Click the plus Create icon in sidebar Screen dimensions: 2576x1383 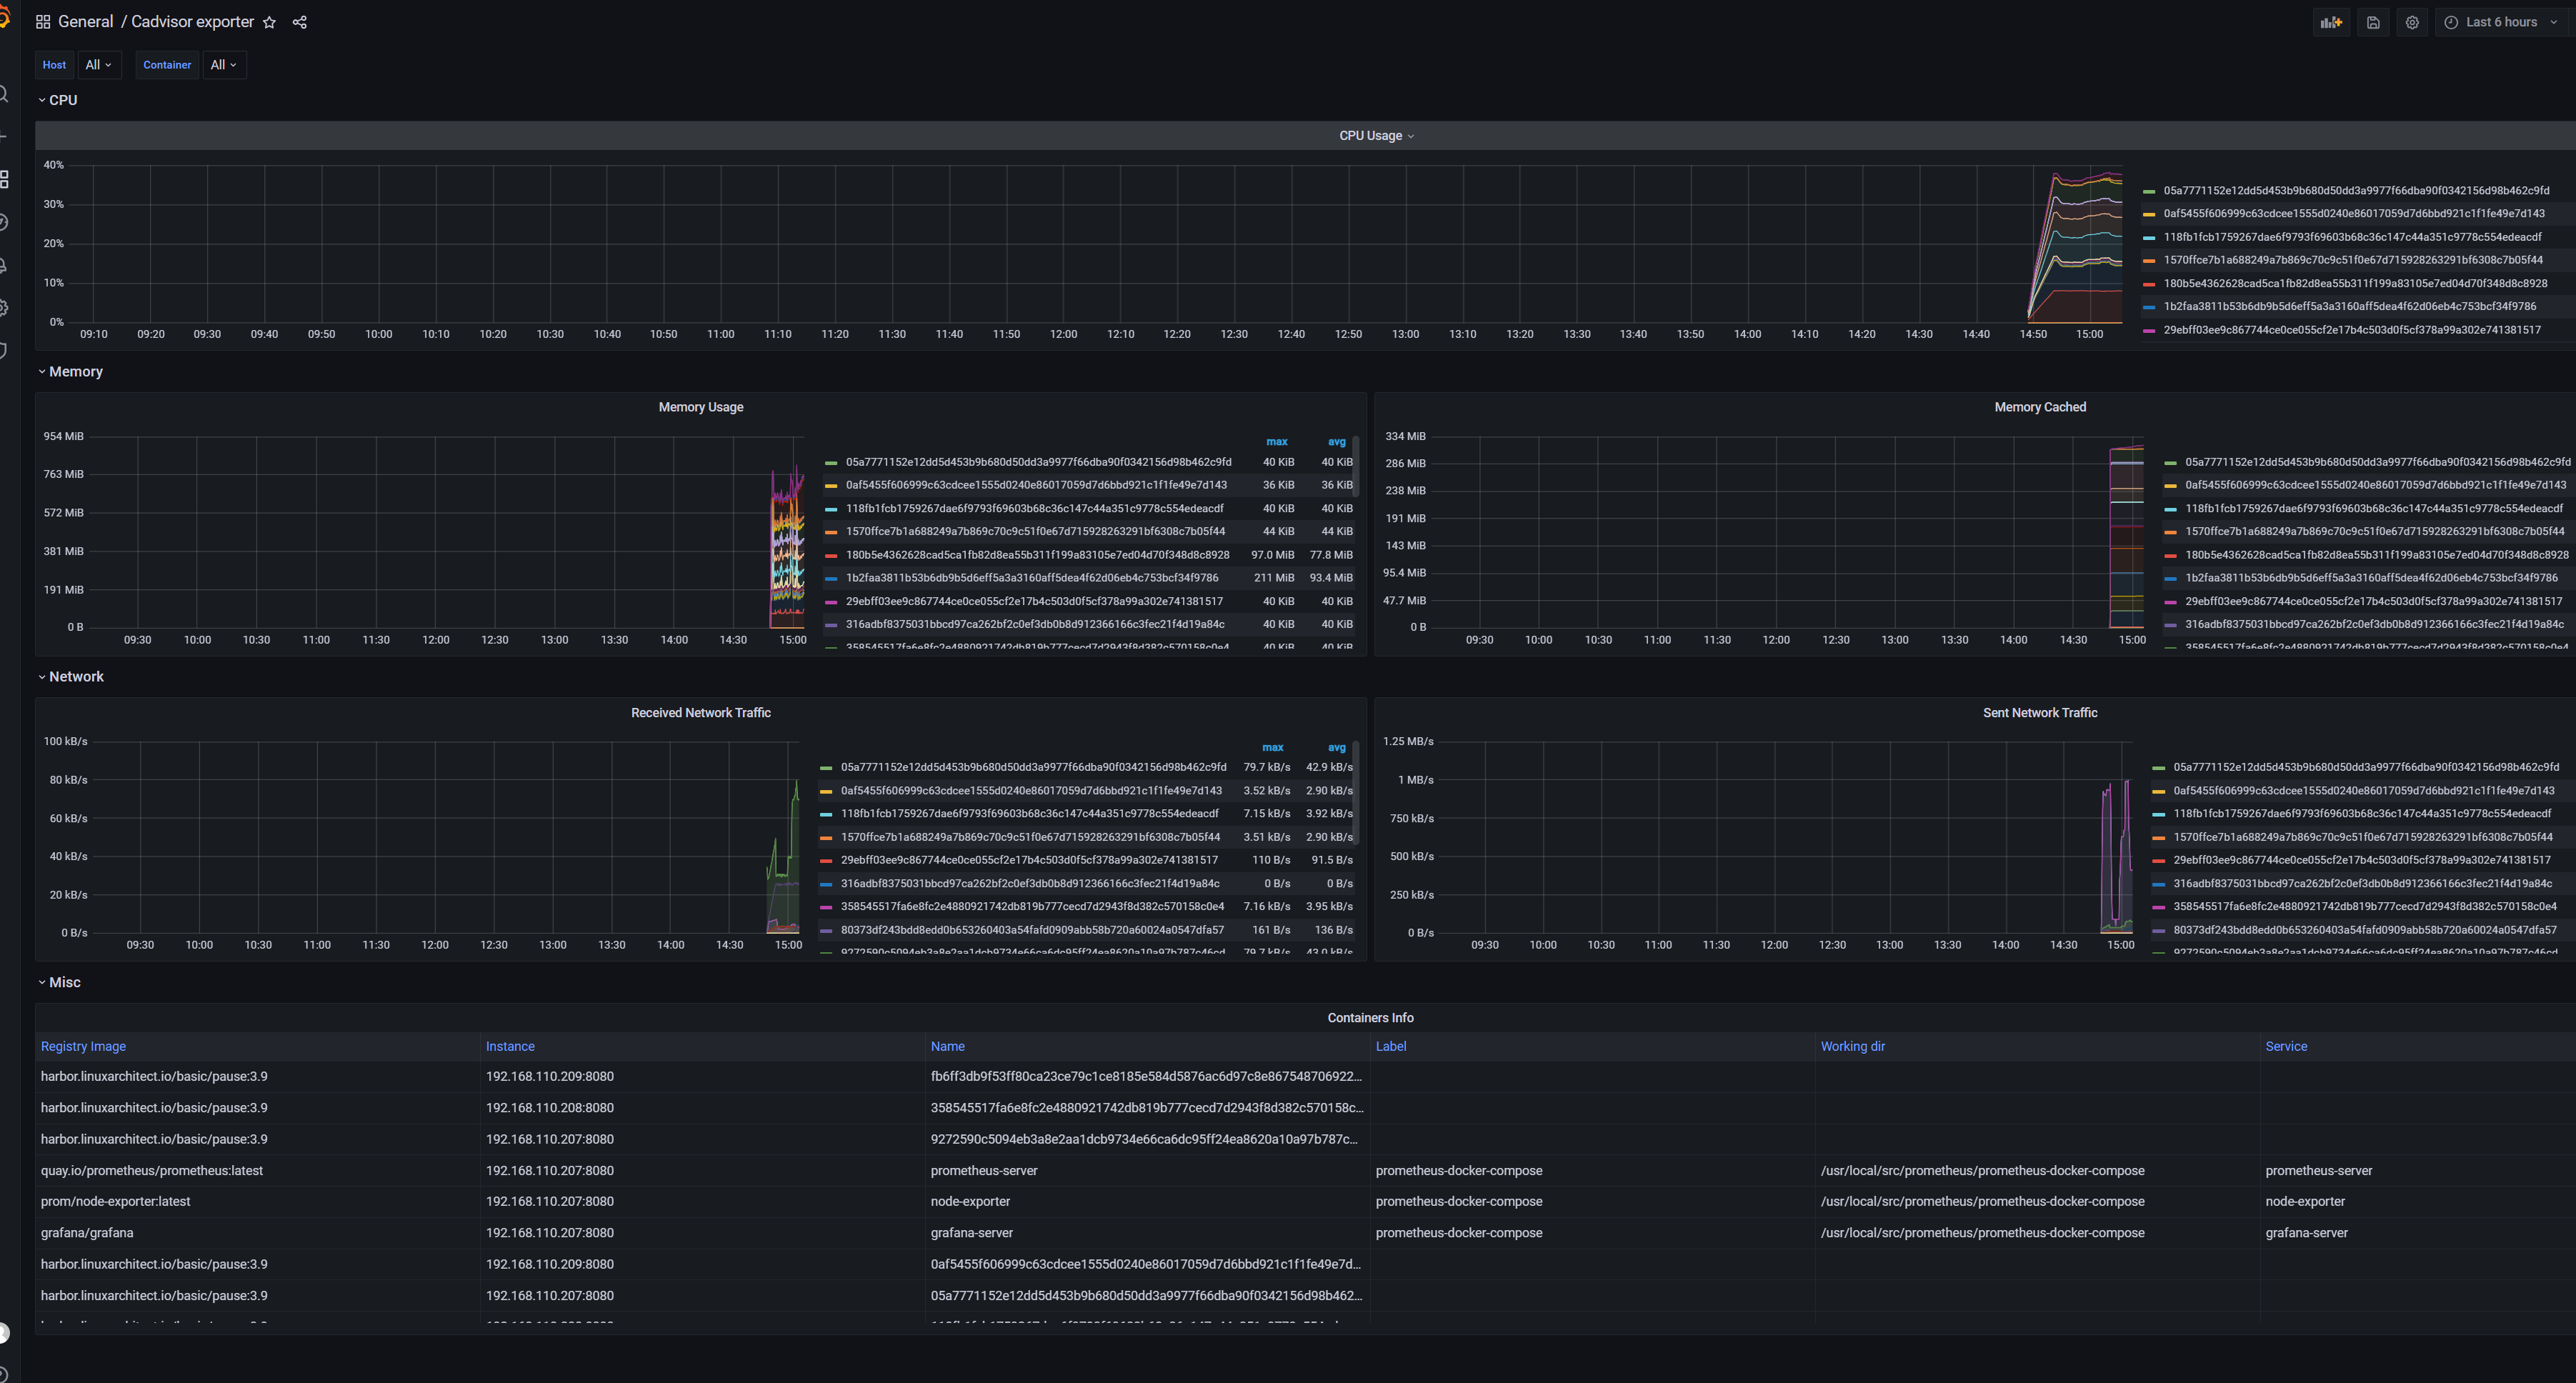[3, 136]
